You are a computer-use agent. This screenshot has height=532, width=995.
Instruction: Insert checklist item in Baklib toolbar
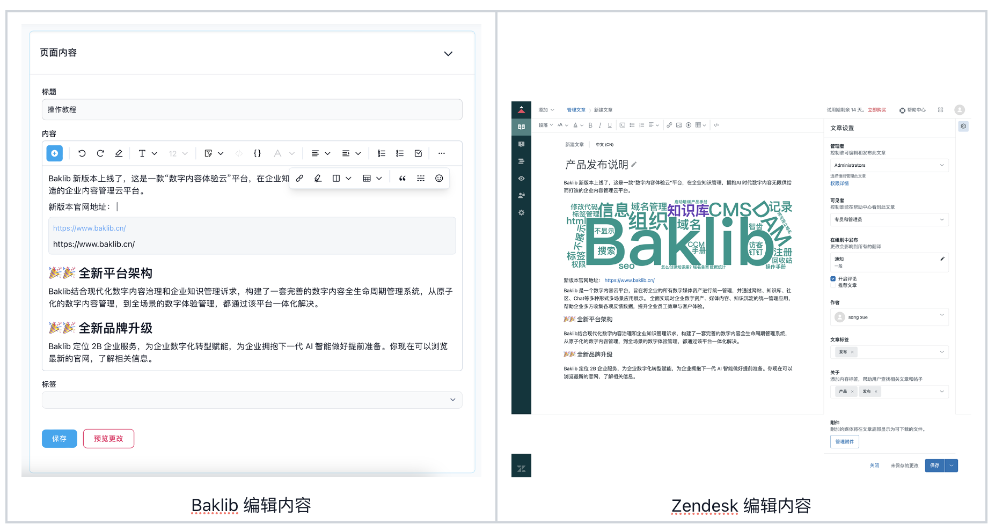418,153
